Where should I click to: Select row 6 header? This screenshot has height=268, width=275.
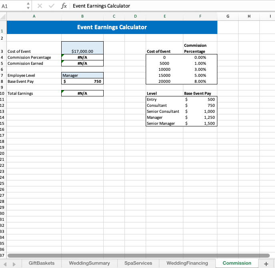click(x=3, y=70)
